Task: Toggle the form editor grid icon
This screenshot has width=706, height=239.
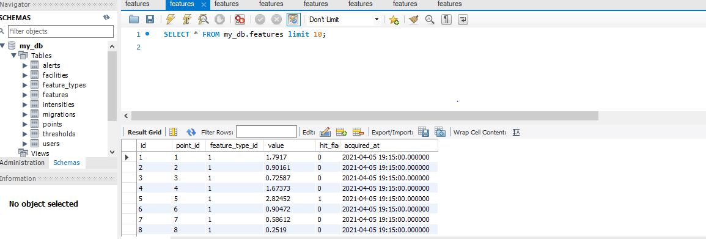Action: (x=174, y=132)
